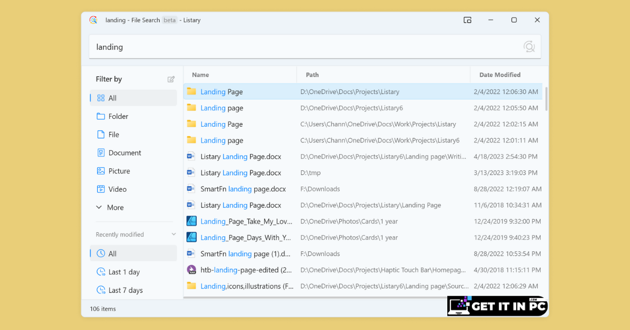Click the File filter page icon
The height and width of the screenshot is (330, 630).
[x=101, y=135]
